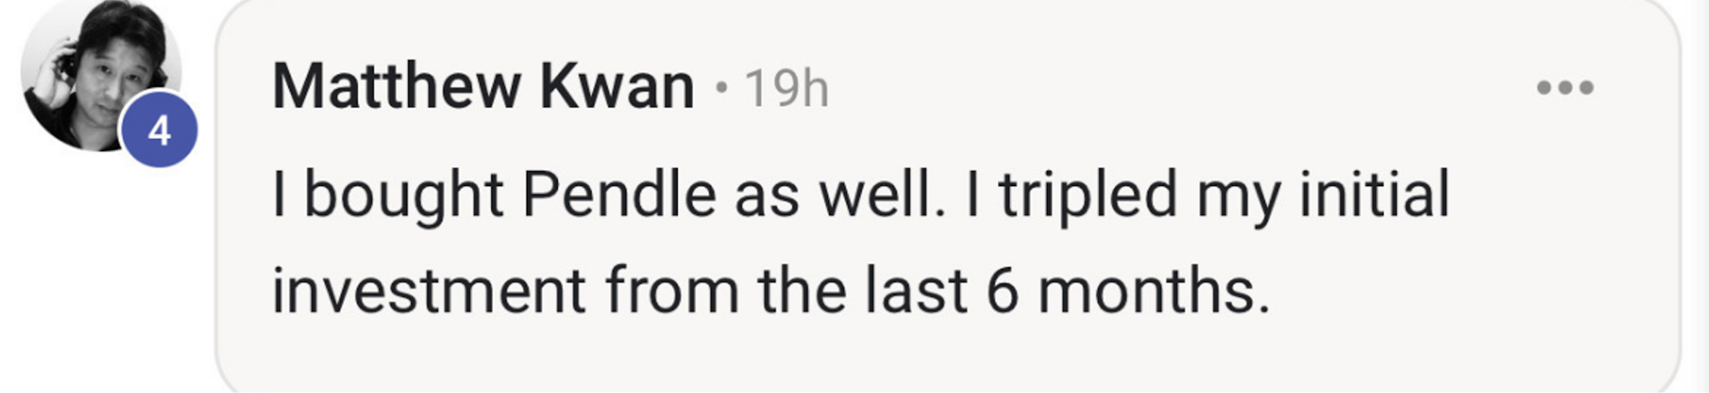Click the blank area right of the 19h timestamp
This screenshot has height=393, width=1709.
coord(1181,88)
